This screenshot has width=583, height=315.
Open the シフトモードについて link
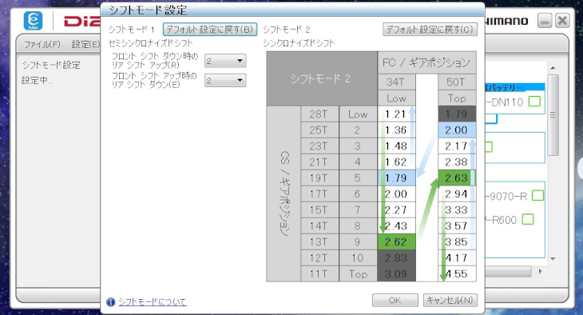pyautogui.click(x=153, y=302)
